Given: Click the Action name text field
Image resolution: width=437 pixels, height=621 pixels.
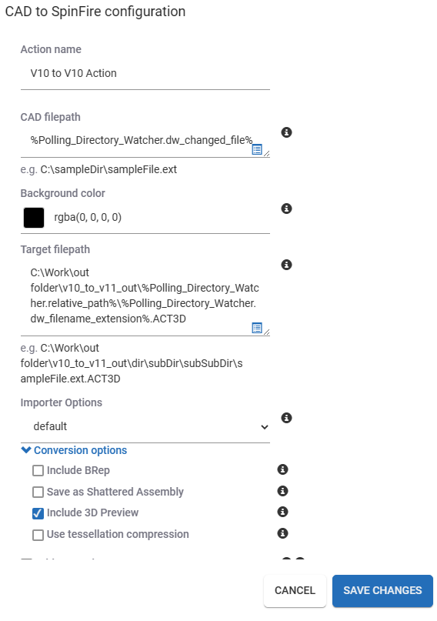Looking at the screenshot, I should coord(145,73).
